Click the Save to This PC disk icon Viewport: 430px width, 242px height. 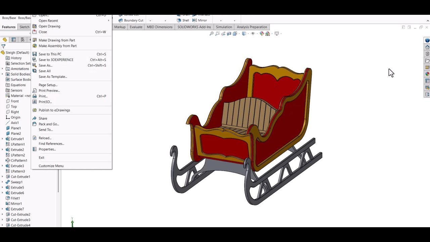pyautogui.click(x=35, y=54)
